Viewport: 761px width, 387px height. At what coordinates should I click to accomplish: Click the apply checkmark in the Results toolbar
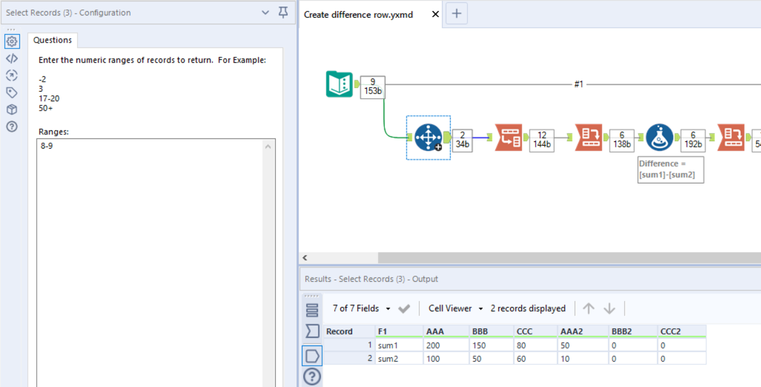(x=405, y=308)
